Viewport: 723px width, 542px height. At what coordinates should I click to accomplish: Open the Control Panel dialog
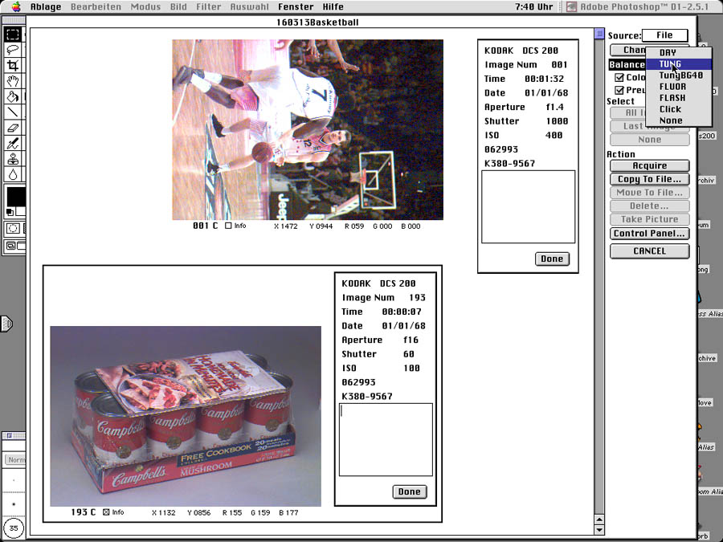649,233
